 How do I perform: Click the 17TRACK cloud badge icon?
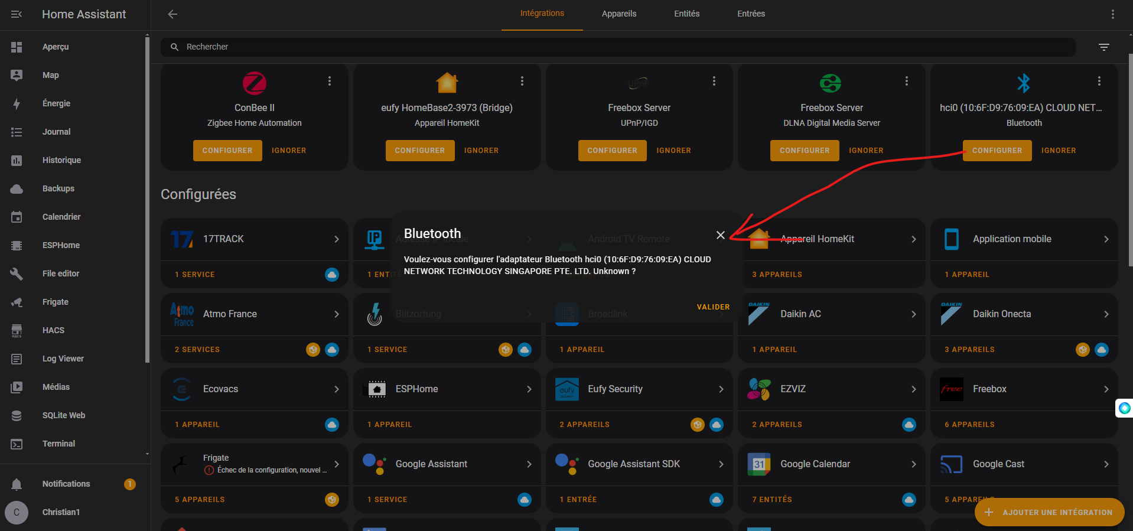(x=332, y=275)
